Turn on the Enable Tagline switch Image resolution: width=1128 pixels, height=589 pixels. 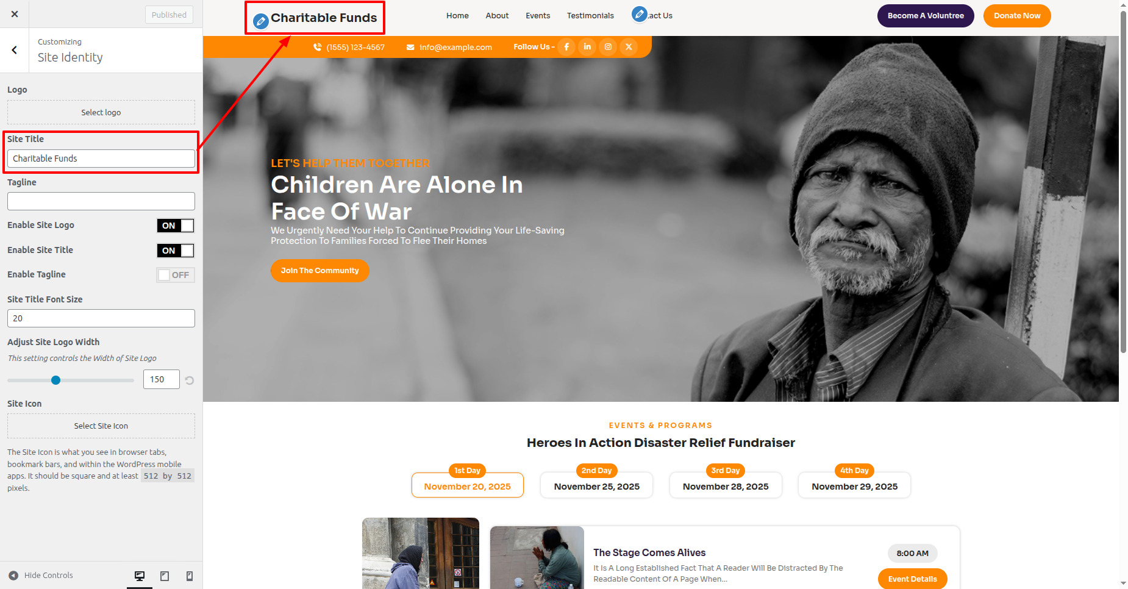(x=176, y=275)
